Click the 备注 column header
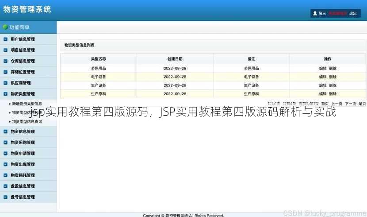 [252, 59]
